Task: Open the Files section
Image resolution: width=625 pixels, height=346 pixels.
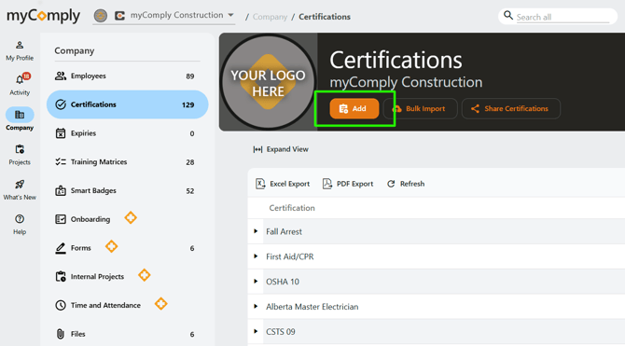Action: pos(127,334)
